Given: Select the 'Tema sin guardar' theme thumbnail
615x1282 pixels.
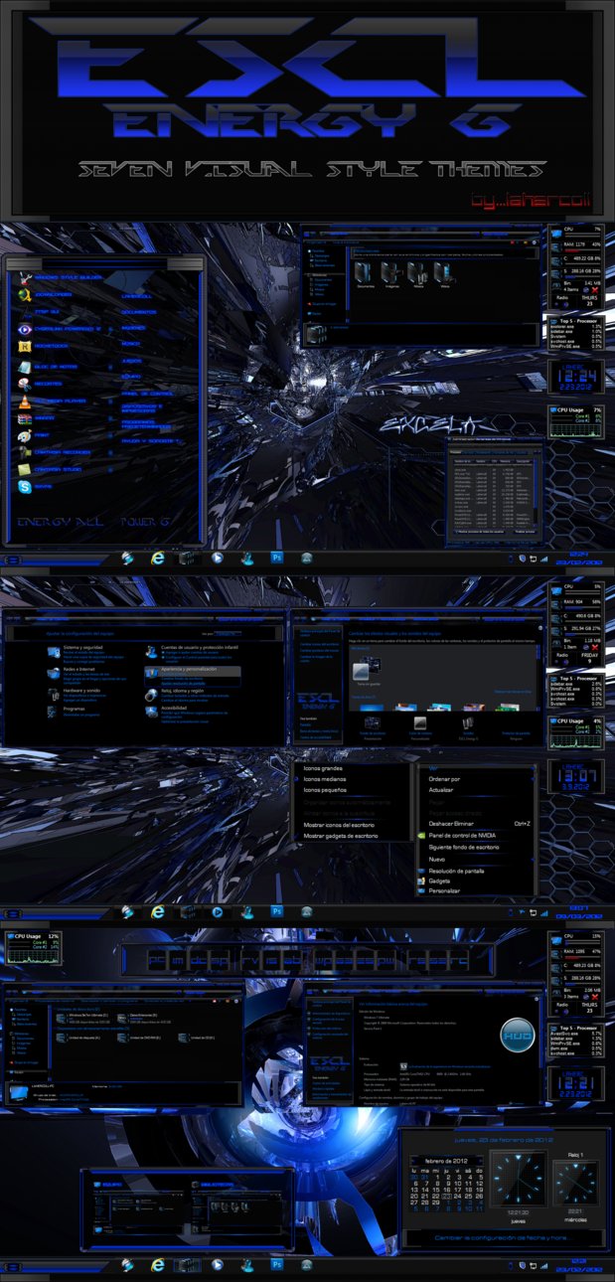Looking at the screenshot, I should (x=366, y=671).
